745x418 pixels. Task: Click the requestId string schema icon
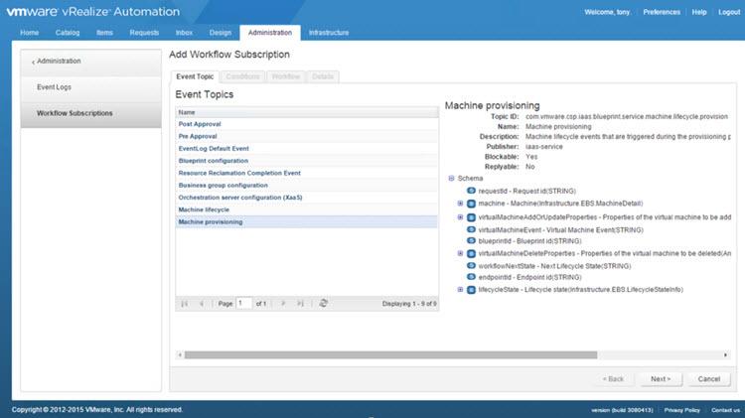pyautogui.click(x=471, y=191)
